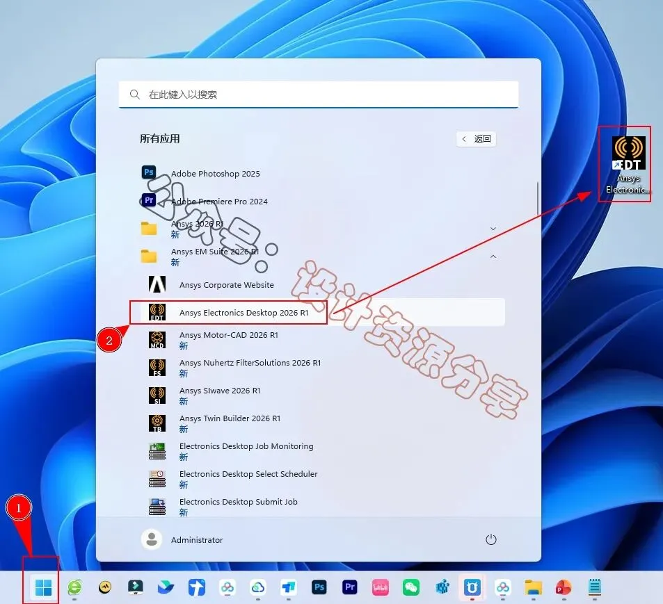Click the search magnifier icon

point(134,95)
